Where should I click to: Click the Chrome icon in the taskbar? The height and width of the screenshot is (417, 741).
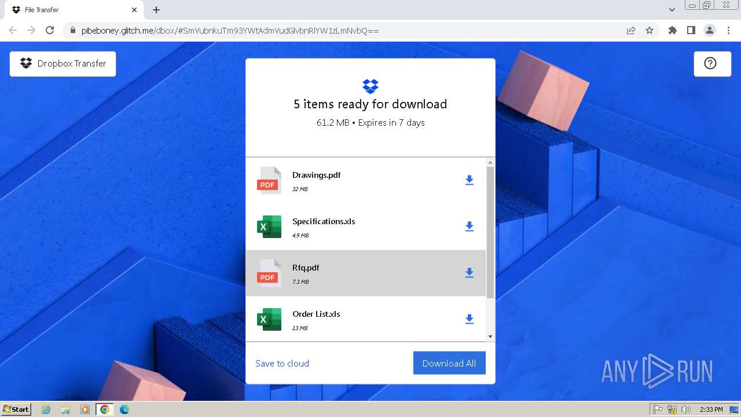(105, 409)
